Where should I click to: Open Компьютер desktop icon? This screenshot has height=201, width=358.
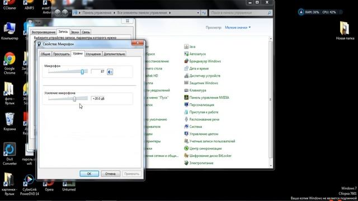[x=10, y=31]
